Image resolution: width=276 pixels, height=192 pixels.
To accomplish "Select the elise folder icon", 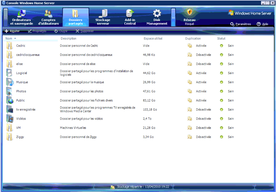I will click(x=10, y=64).
